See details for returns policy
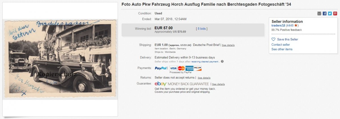This screenshot has height=119, width=340. 204,78
